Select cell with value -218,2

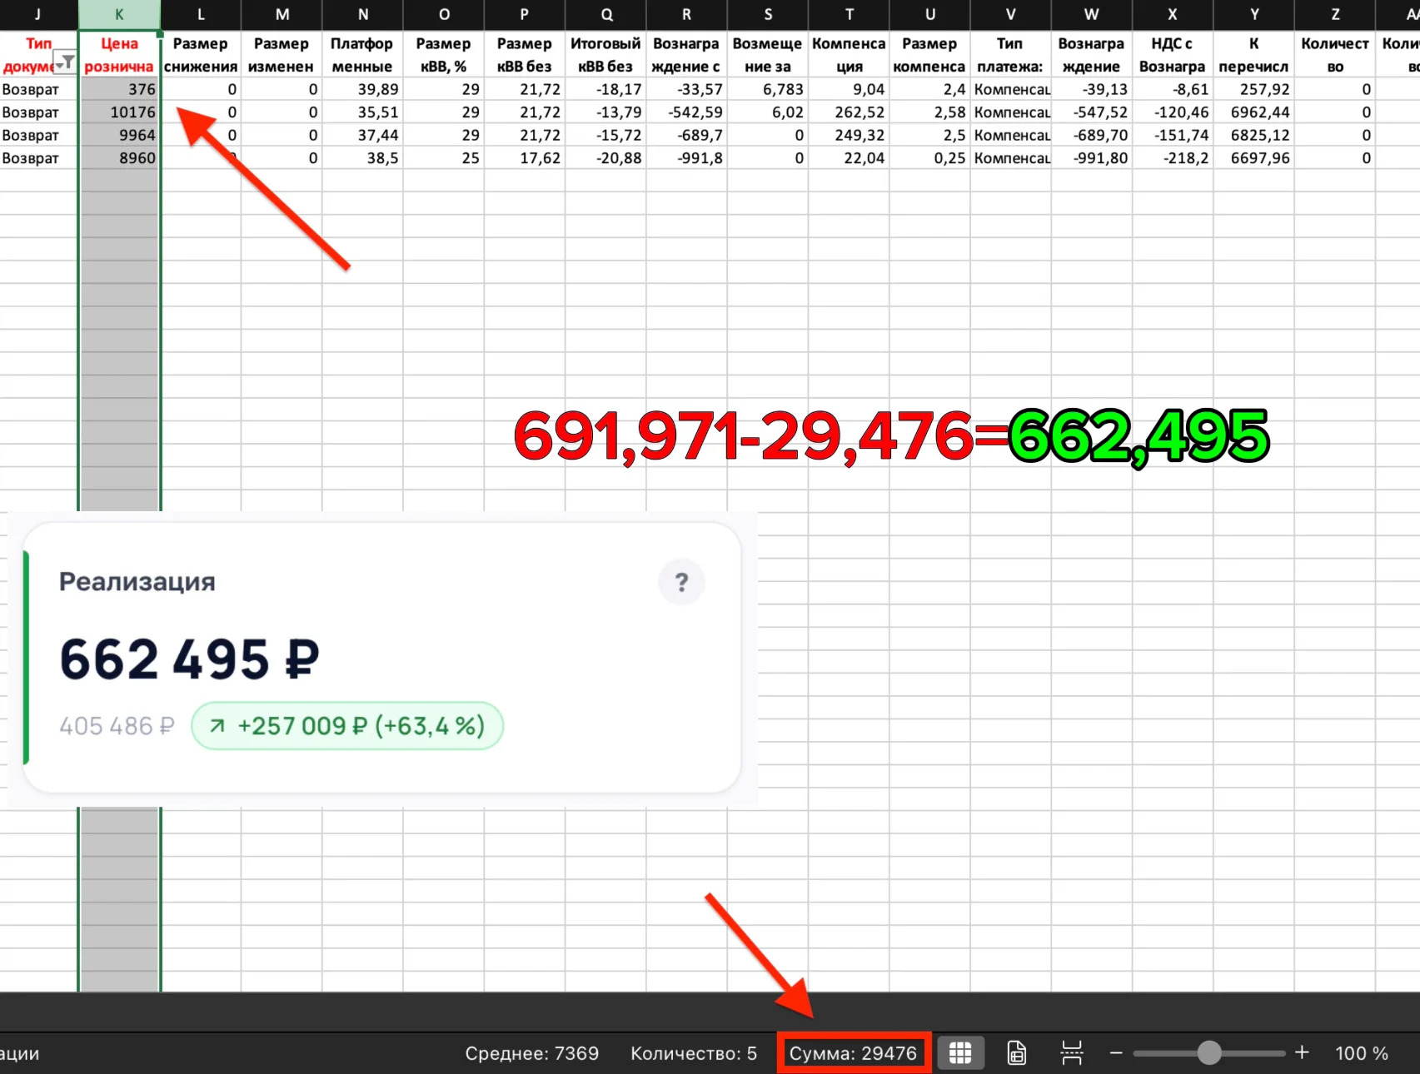1172,158
